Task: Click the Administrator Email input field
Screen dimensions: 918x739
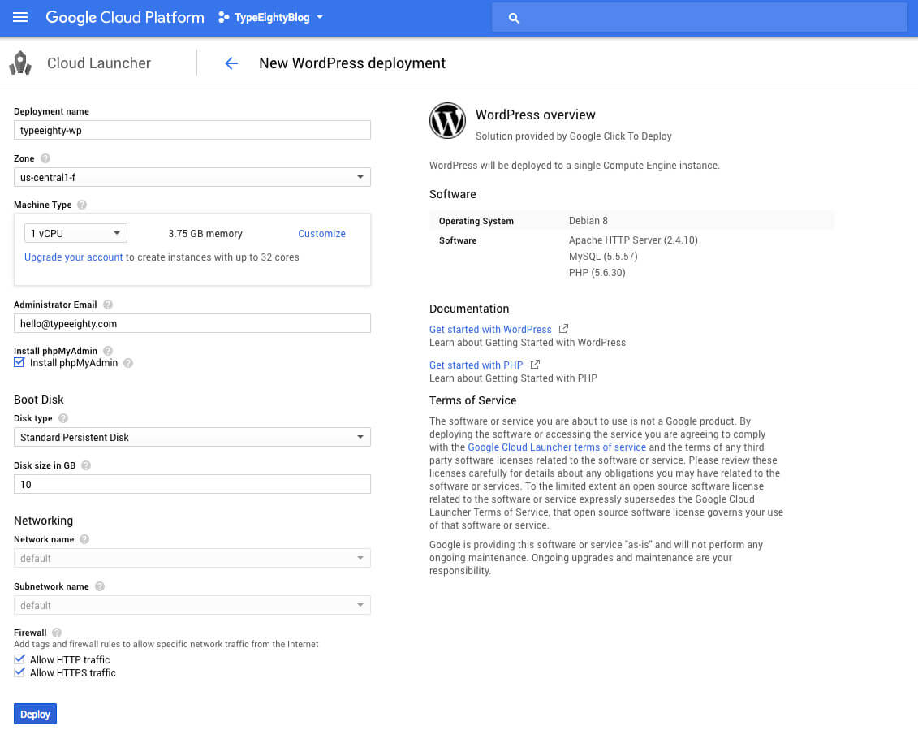Action: (x=192, y=323)
